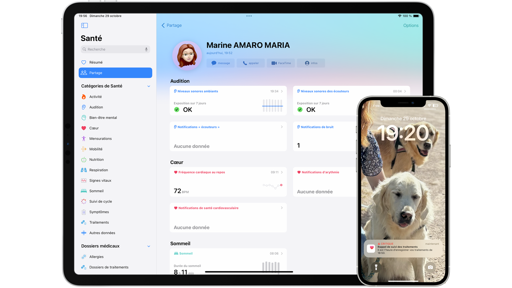Tap the microphone icon in the search field
This screenshot has width=512, height=288.
click(x=146, y=49)
